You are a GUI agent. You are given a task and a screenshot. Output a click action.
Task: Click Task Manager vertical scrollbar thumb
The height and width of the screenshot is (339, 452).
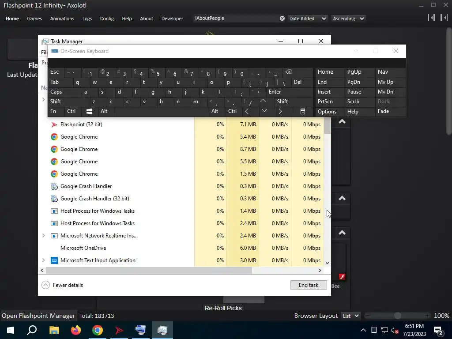[x=327, y=126]
